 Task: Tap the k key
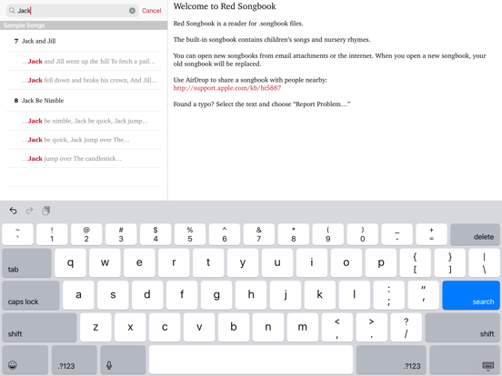[x=320, y=295]
